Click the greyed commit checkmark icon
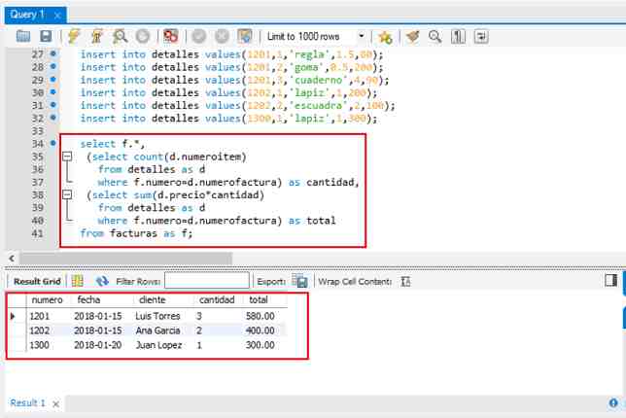 coord(198,37)
